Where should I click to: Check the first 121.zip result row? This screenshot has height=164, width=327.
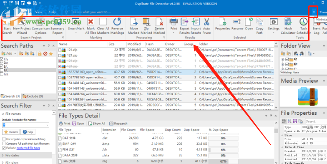(60, 50)
